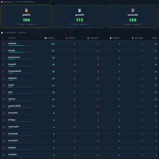Click moulay's gagnés value 115

[x=53, y=51]
